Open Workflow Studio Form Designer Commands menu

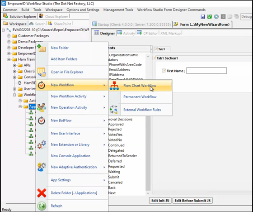pos(171,10)
